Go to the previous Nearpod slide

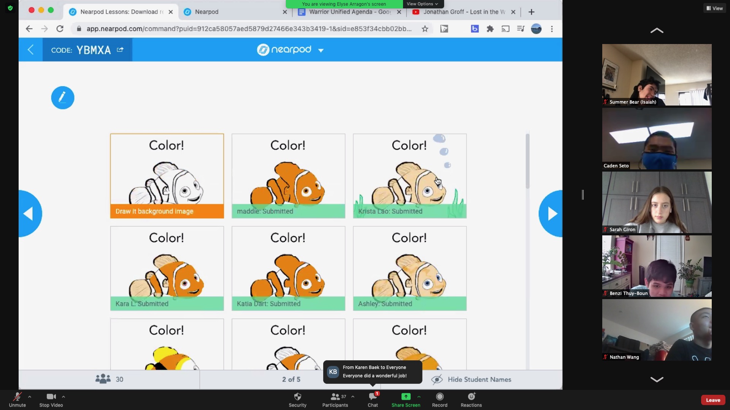pos(30,213)
